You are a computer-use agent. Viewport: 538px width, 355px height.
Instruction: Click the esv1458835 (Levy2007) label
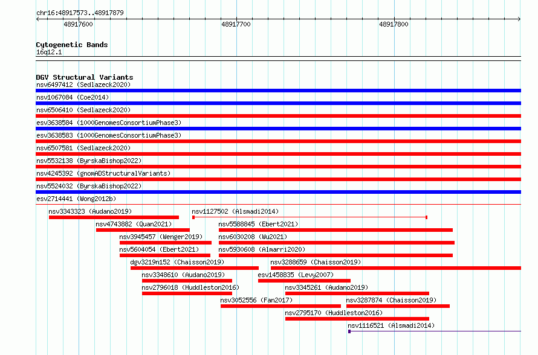[x=296, y=275]
